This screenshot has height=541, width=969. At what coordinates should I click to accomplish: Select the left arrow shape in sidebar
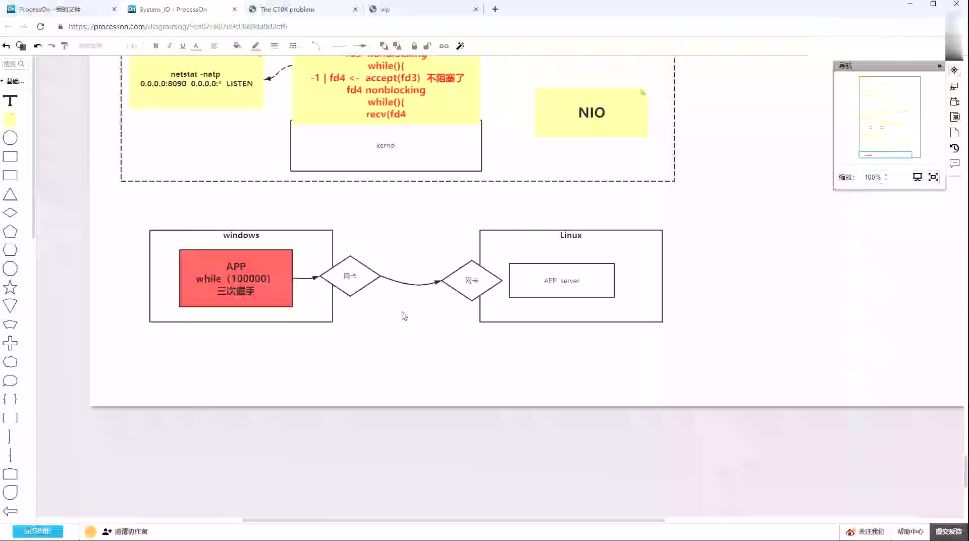10,511
